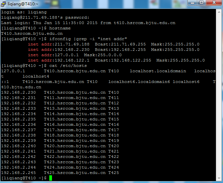The height and width of the screenshot is (183, 223).
Task: Click the scrollbar down arrow
Action: (x=219, y=178)
